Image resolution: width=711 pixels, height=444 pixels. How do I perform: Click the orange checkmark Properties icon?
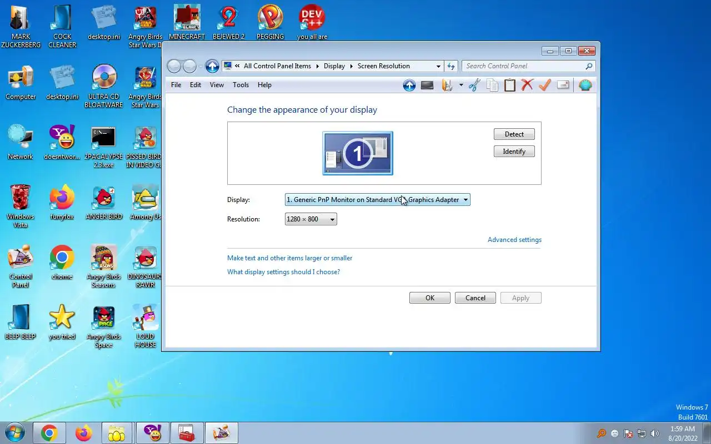pos(545,85)
